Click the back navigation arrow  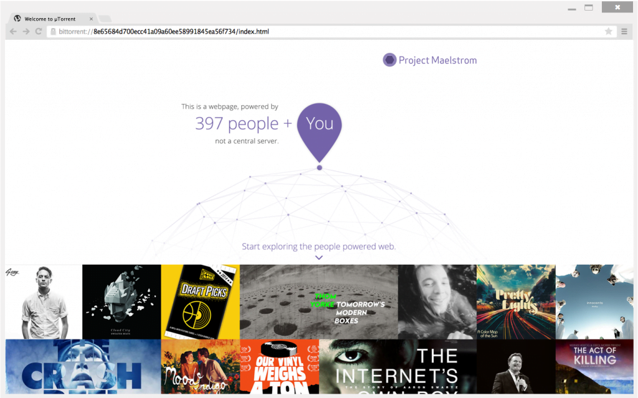(12, 31)
